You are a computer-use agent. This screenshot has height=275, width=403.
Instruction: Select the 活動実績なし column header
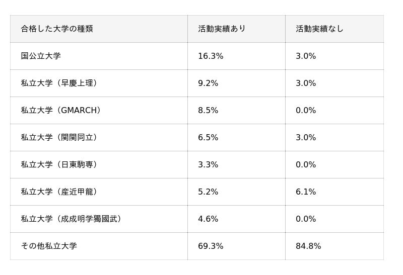[x=319, y=29]
